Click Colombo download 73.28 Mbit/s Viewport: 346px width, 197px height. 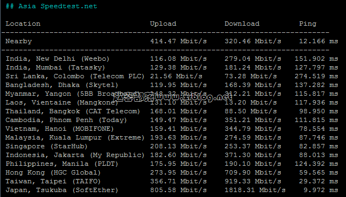(x=251, y=76)
